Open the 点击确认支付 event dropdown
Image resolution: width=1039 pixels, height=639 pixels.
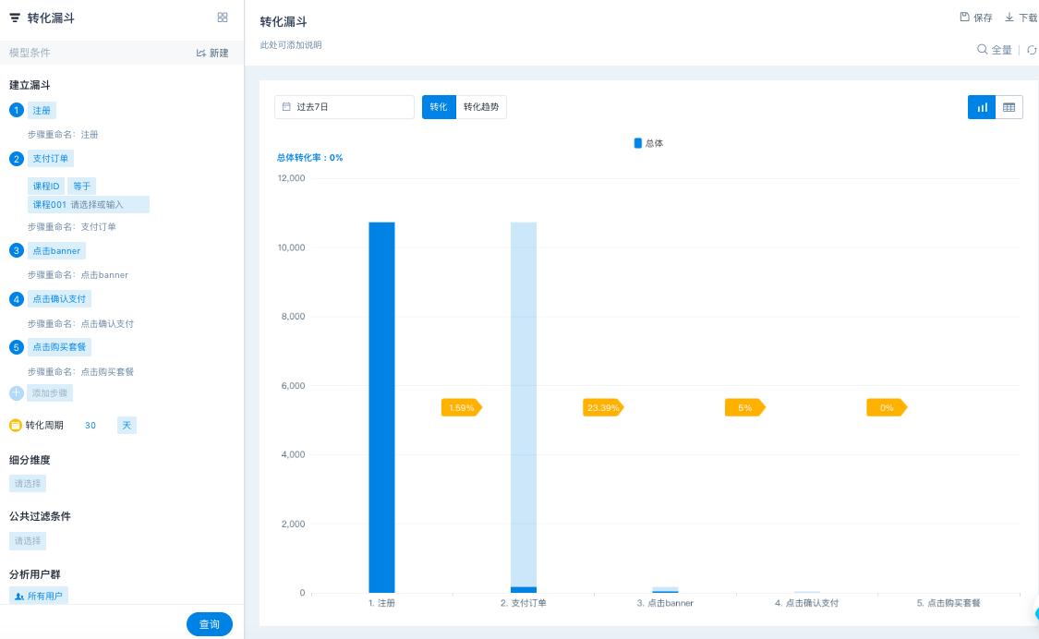(59, 299)
